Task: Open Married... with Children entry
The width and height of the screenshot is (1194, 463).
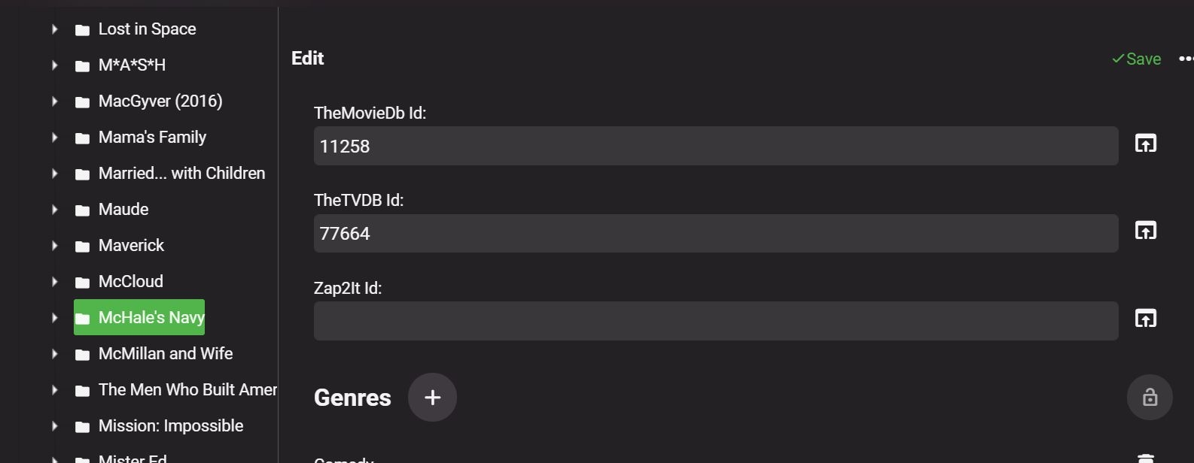Action: [181, 173]
